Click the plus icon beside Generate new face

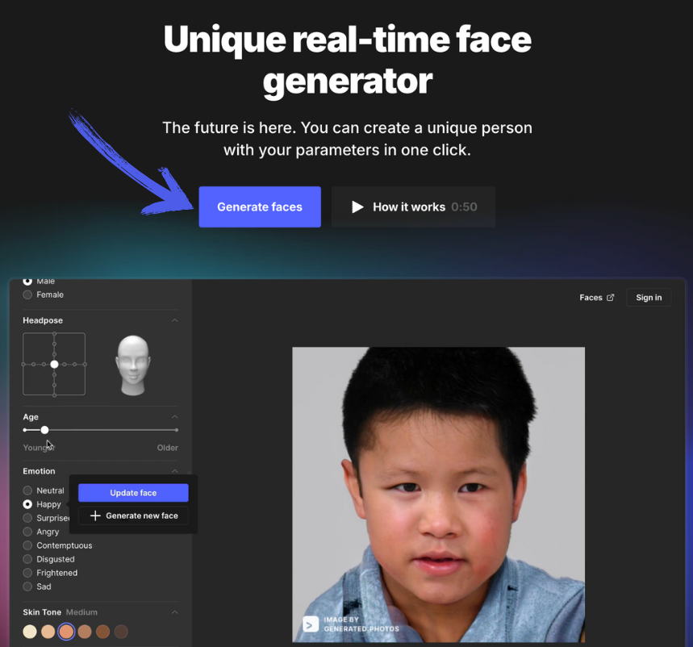(x=94, y=516)
